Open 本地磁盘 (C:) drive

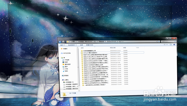tap(69, 82)
